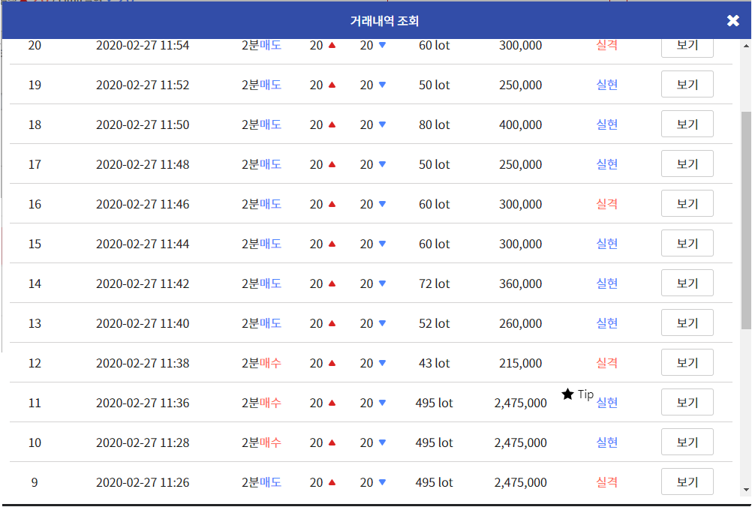This screenshot has height=507, width=752.
Task: Click red up triangle in row 12
Action: pos(332,363)
